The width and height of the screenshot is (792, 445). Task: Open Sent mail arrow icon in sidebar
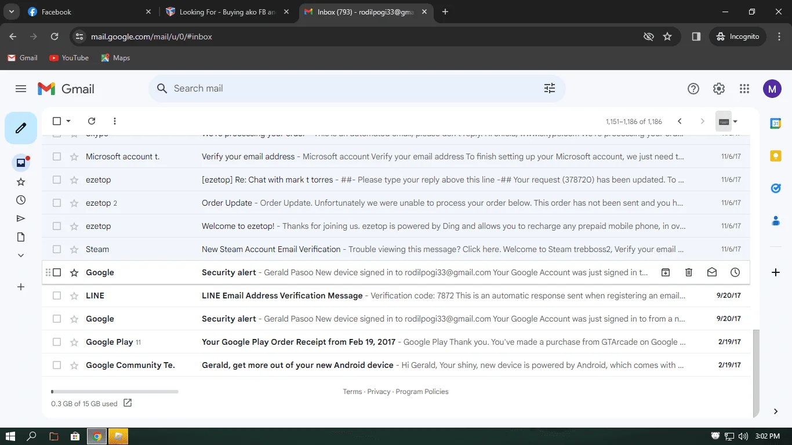21,218
